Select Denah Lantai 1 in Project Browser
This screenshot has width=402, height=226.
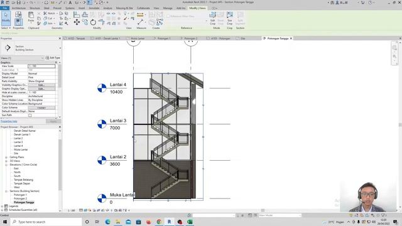click(22, 134)
